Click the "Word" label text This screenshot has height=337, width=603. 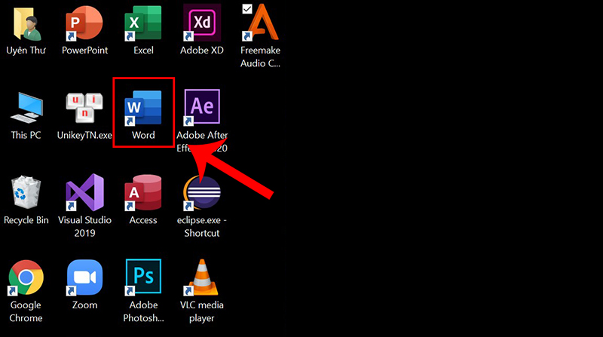[x=143, y=135]
